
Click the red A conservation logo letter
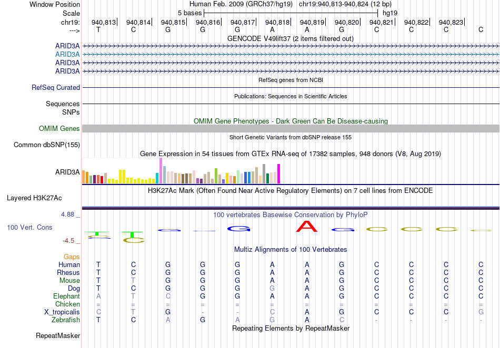306,227
